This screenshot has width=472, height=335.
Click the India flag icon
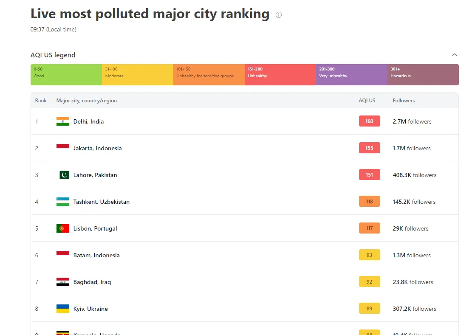pos(63,121)
